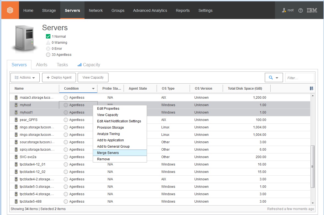Switch to the Alerts tab
The height and width of the screenshot is (215, 324).
tap(42, 65)
